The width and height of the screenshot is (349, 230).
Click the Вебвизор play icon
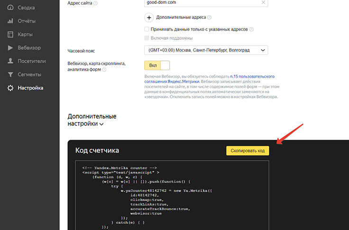click(10, 48)
